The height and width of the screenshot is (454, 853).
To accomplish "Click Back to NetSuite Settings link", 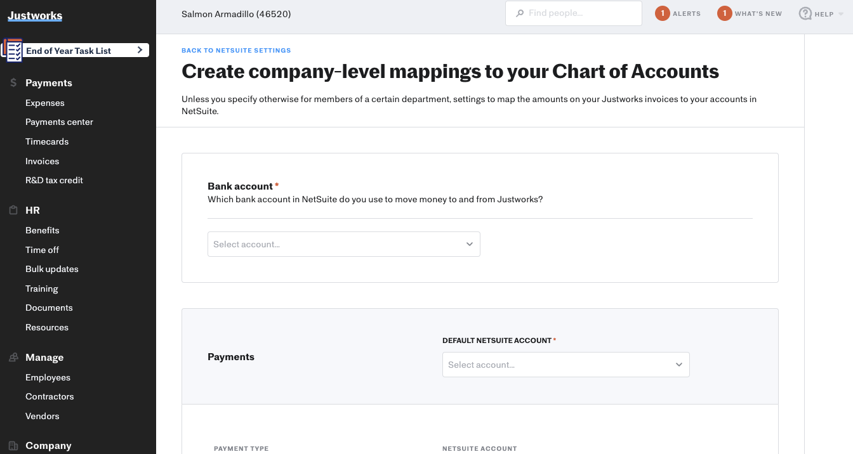I will [236, 51].
